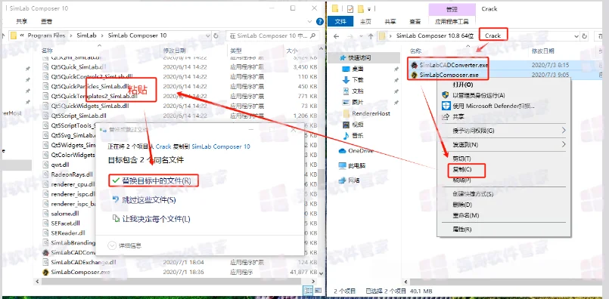Click the 此电脑 computer icon in sidebar
Viewport: 609px width, 299px height.
pos(343,165)
